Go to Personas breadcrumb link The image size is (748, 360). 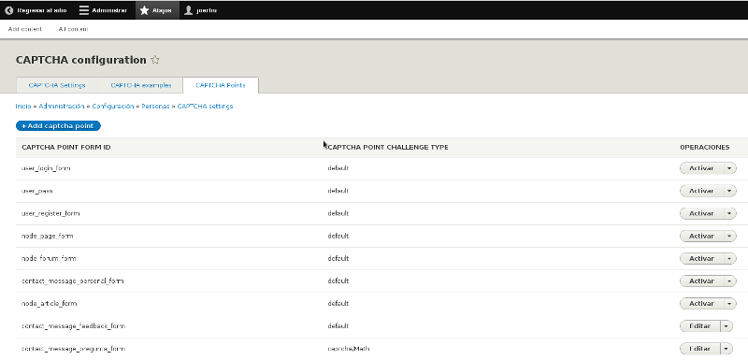[155, 107]
